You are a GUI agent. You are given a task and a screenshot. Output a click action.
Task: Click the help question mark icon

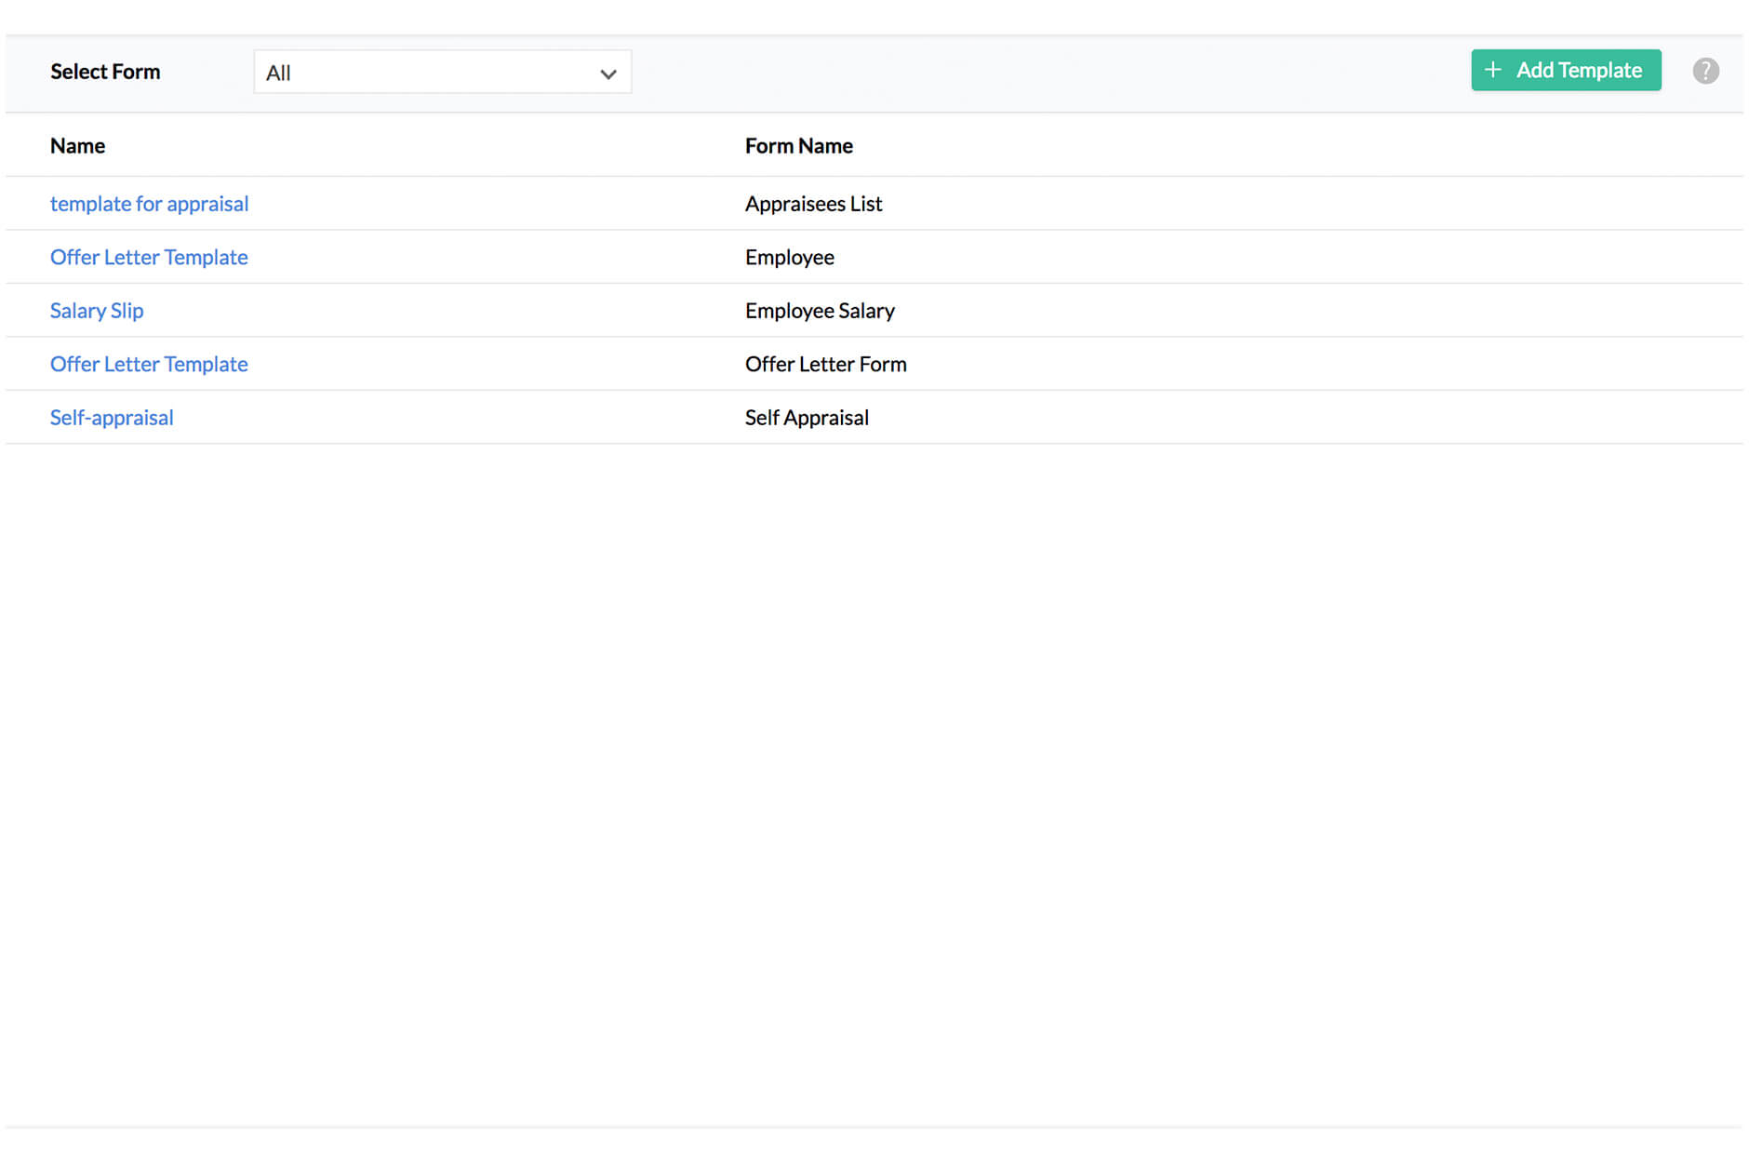1705,70
